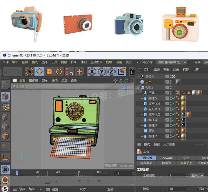208x192 pixels.
Task: Switch to the Cineware tab
Action: pos(166,158)
